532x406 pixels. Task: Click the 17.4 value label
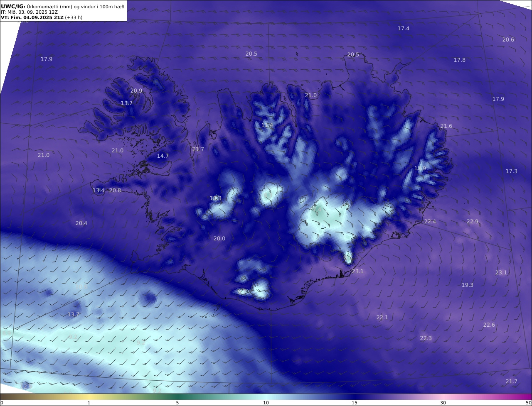coord(403,29)
